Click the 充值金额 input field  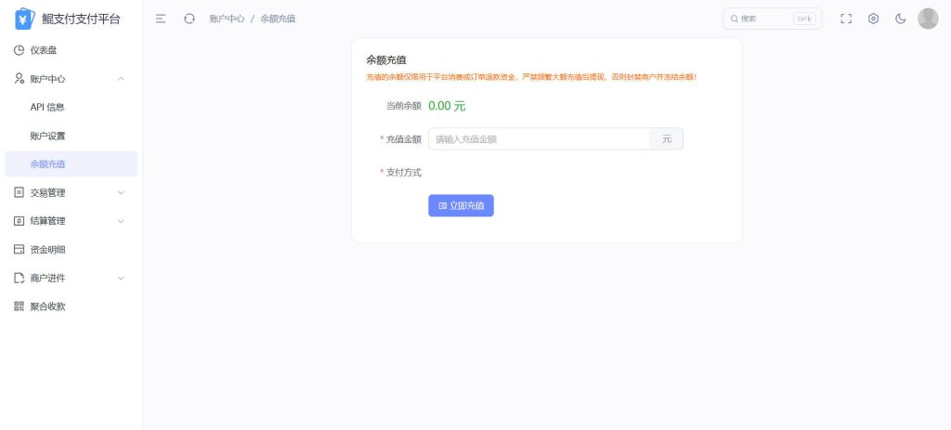pos(540,139)
